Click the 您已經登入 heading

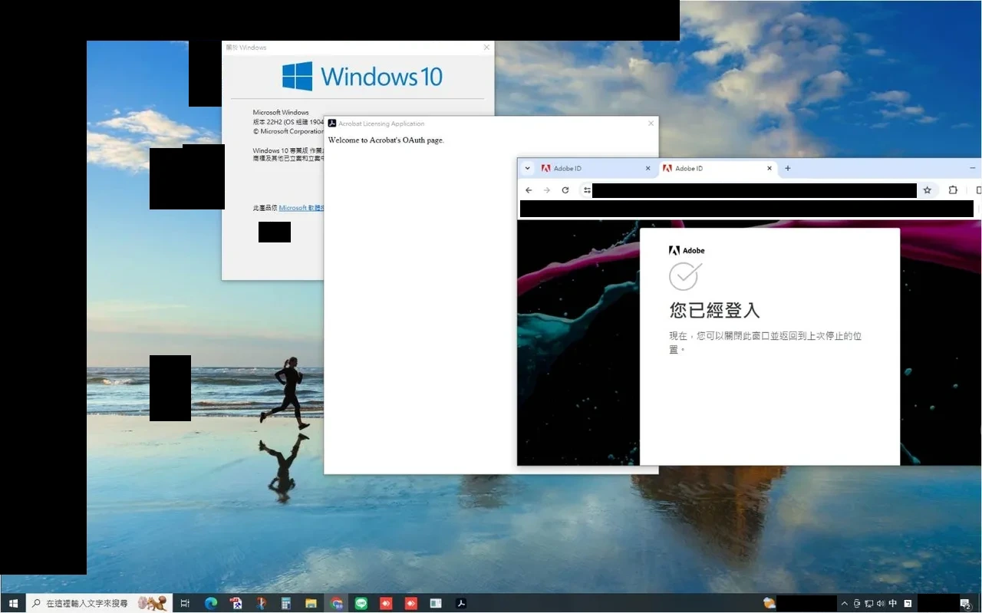pyautogui.click(x=714, y=310)
